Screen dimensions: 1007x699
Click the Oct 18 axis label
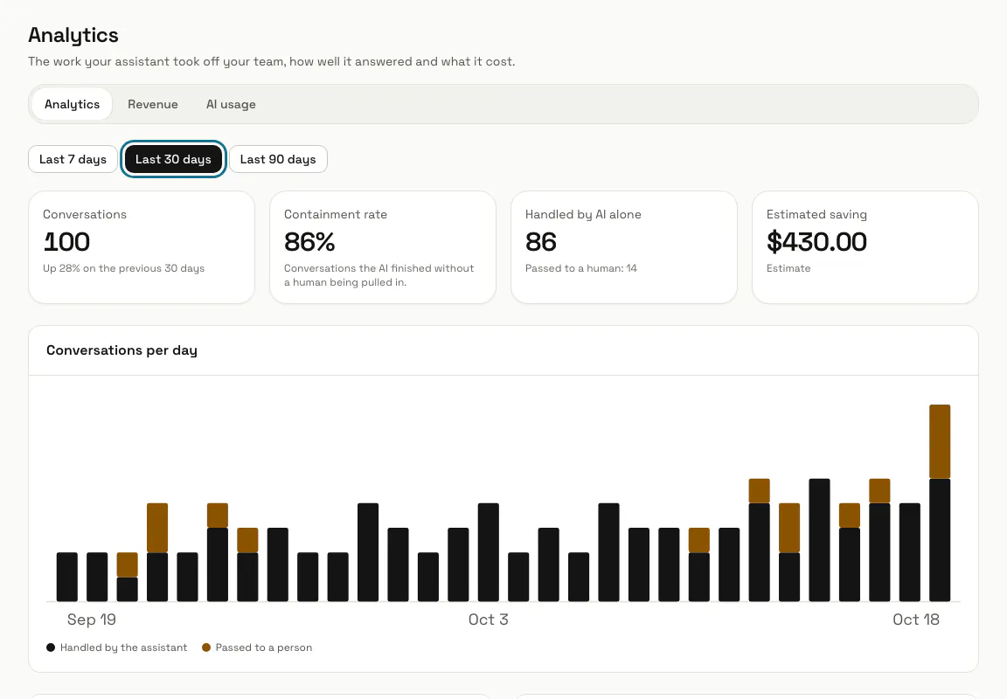click(x=916, y=619)
